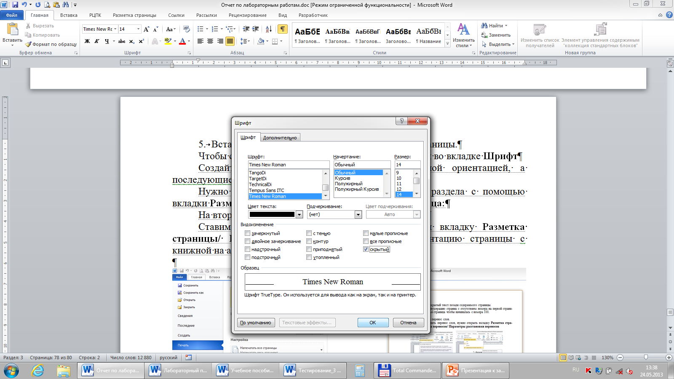This screenshot has width=674, height=379.
Task: Align text left icon
Action: 200,41
